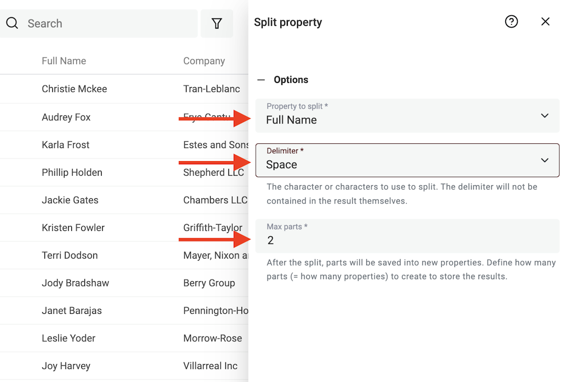Click the search magnifier icon
This screenshot has height=382, width=566.
click(x=12, y=23)
